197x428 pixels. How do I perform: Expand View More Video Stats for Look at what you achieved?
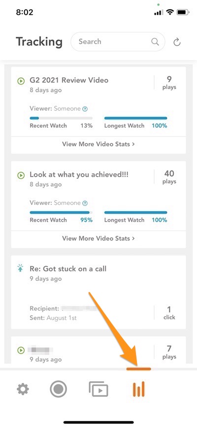[x=98, y=238]
